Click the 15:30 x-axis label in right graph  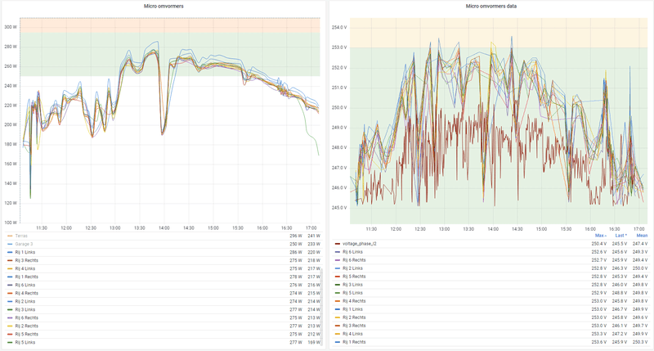tap(566, 229)
